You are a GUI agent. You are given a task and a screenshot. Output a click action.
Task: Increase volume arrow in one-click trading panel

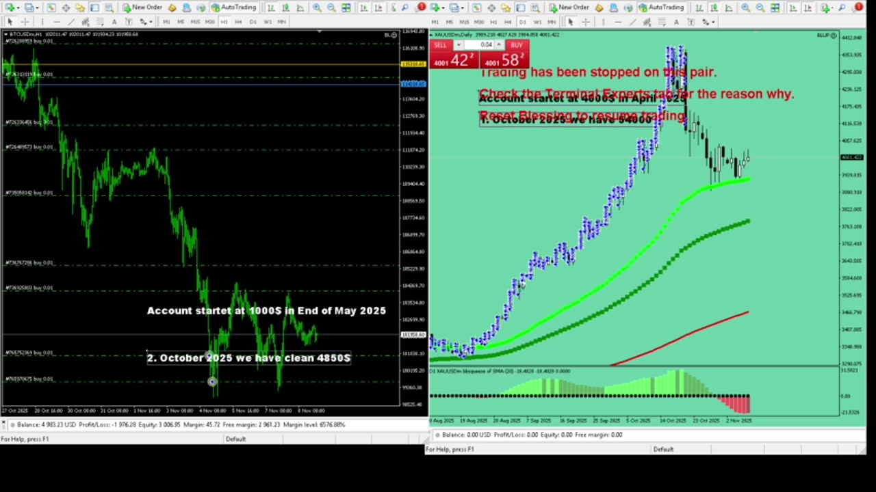(x=499, y=44)
